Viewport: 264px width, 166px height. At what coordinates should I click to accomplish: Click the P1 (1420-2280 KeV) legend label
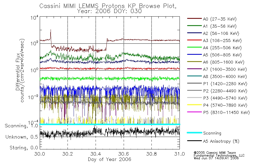pyautogui.click(x=225, y=84)
